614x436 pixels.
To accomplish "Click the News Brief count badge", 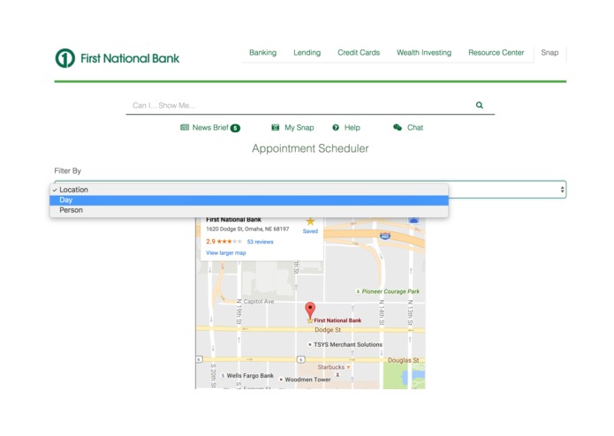I will 235,128.
